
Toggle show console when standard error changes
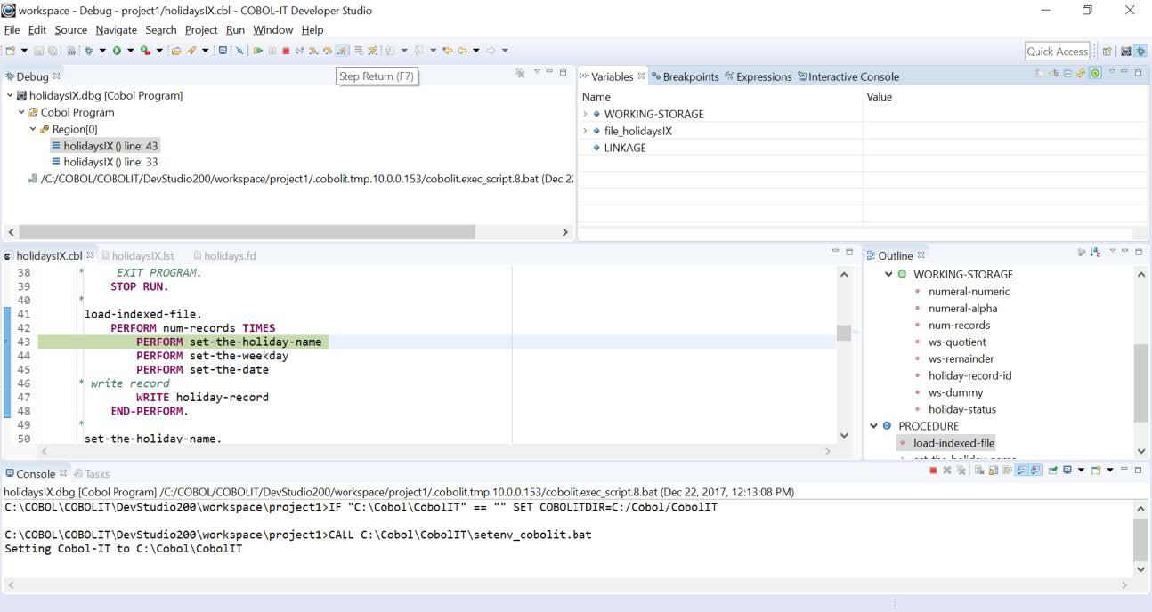coord(1036,471)
